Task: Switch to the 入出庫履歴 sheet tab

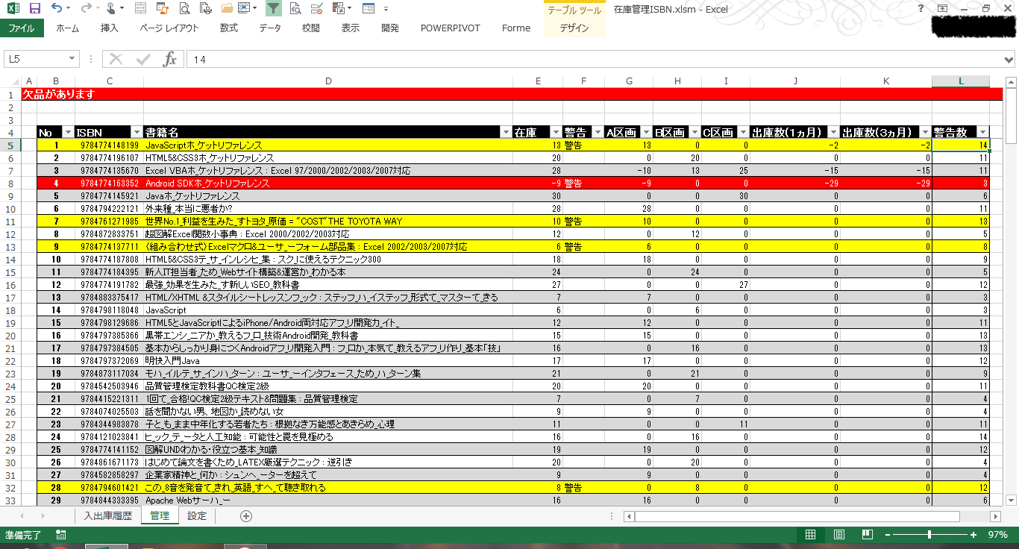Action: 107,516
